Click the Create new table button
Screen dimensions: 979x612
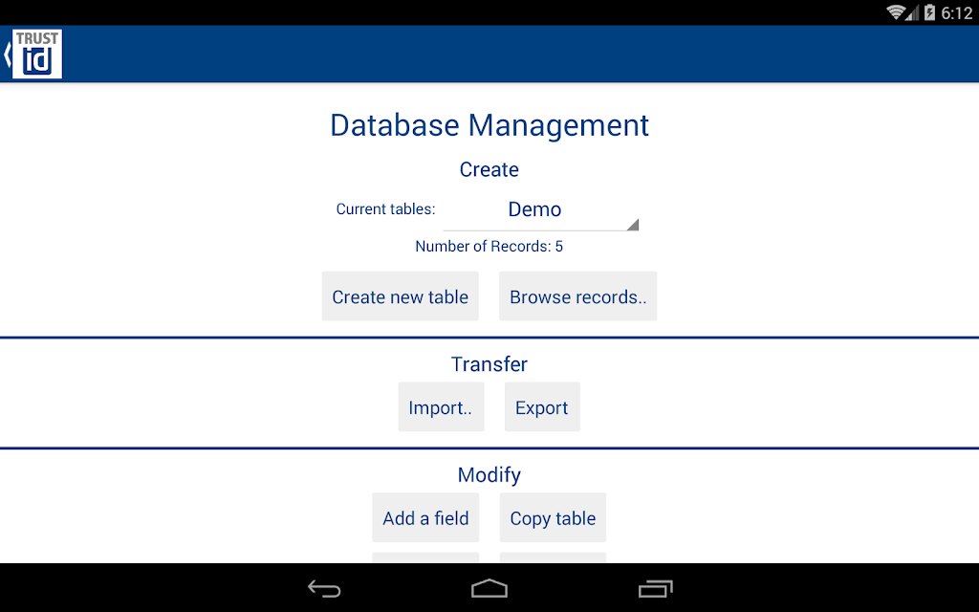point(401,296)
